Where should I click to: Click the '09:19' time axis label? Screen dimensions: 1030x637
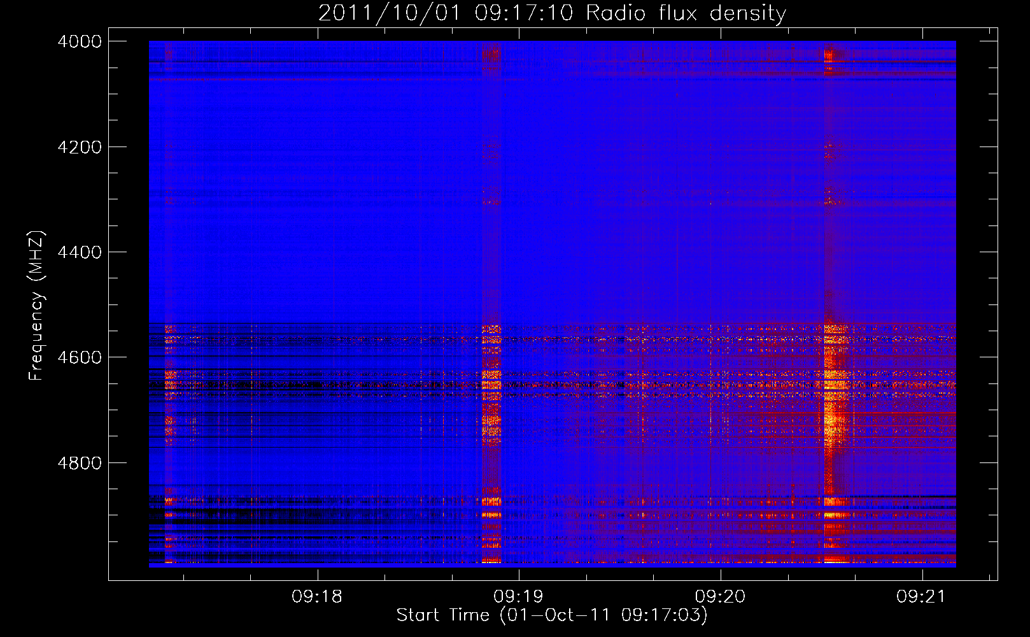[519, 597]
